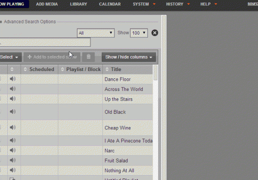This screenshot has width=258, height=180.
Task: Click speaker icon beside Narc
Action: click(13, 150)
